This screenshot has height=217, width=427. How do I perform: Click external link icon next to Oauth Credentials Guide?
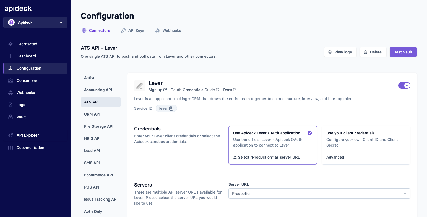[218, 90]
